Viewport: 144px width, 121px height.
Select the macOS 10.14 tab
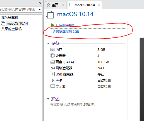[85, 5]
